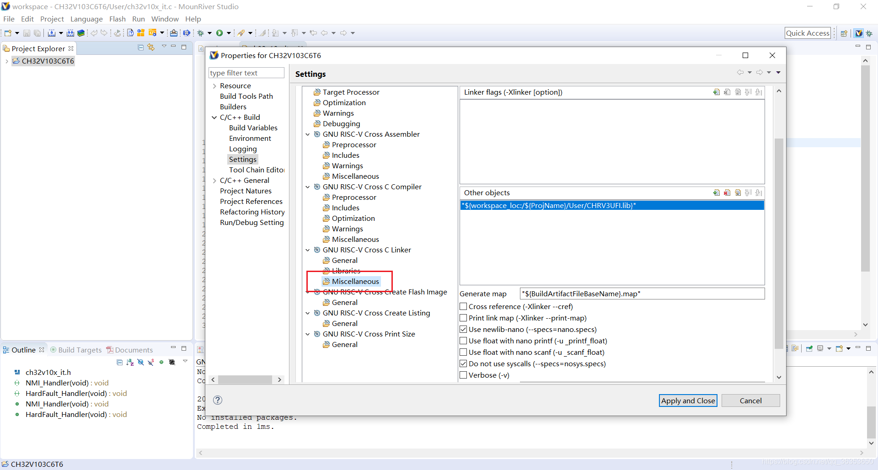Delete the selected Other objects entry
Screen dimensions: 878x470
(727, 192)
